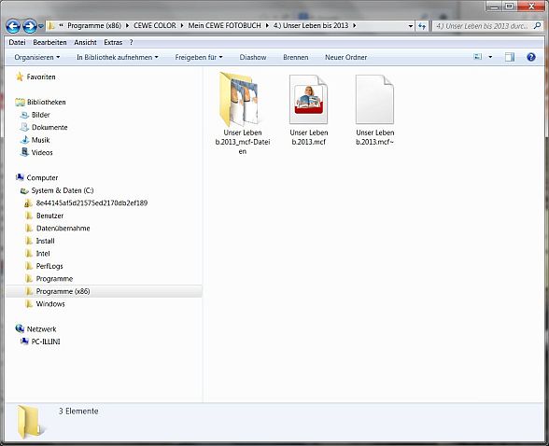Open the view options dropdown arrow
Screen dimensions: 549x446
[490, 57]
